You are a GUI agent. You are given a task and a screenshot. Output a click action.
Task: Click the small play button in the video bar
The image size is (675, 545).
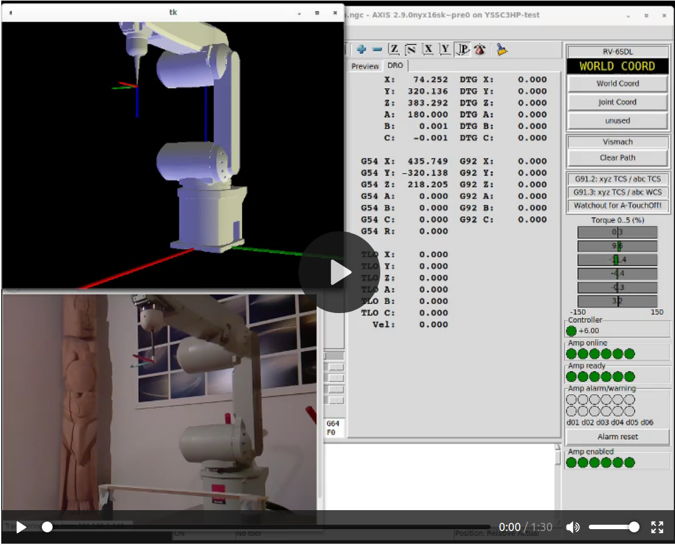pos(21,527)
